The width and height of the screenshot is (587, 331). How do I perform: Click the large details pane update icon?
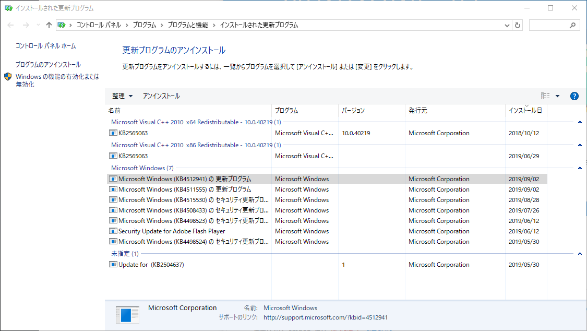click(x=127, y=314)
